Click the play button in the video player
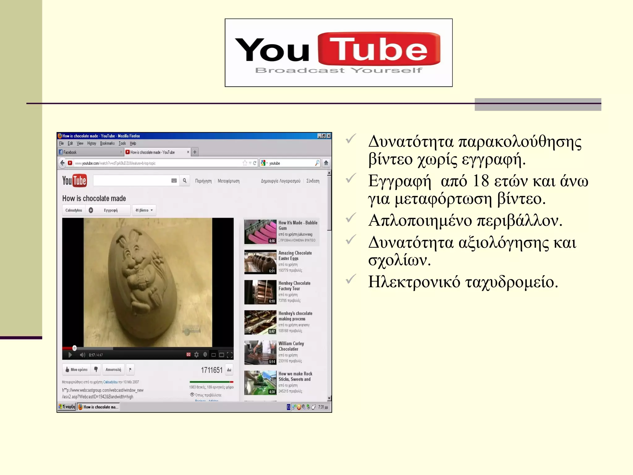The height and width of the screenshot is (475, 633). coord(70,355)
